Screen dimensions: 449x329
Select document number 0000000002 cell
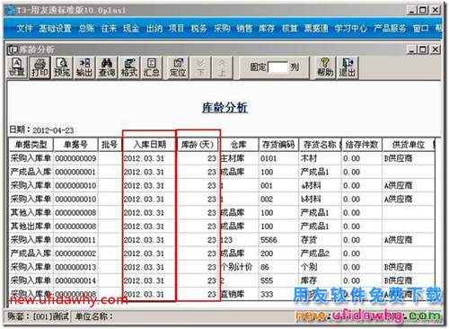tap(75, 253)
